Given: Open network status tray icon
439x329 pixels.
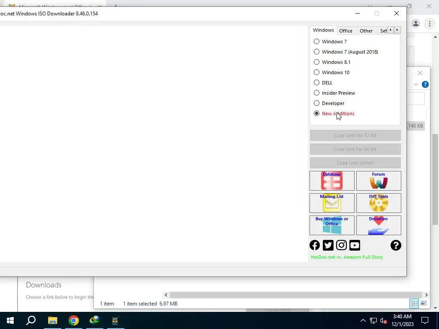Looking at the screenshot, I should pyautogui.click(x=373, y=320).
